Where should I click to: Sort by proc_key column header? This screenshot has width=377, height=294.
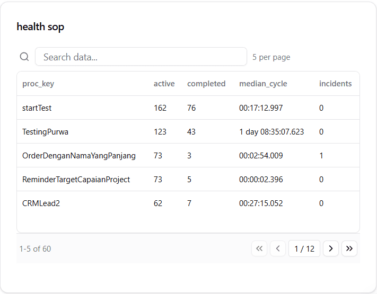click(38, 84)
